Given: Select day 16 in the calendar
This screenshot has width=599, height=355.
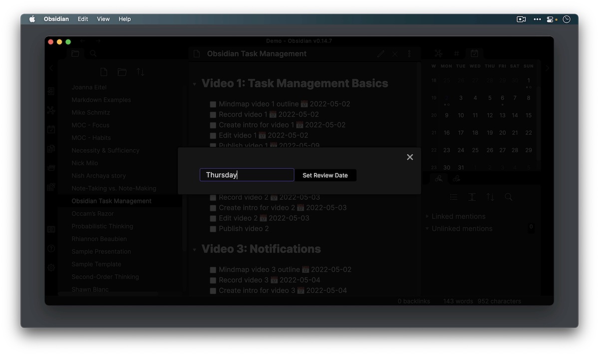Looking at the screenshot, I should click(447, 133).
